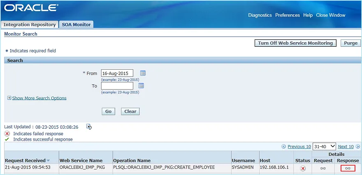Select the 21-Aug-2015 09:54:53 cell
The height and width of the screenshot is (175, 362).
(x=28, y=167)
